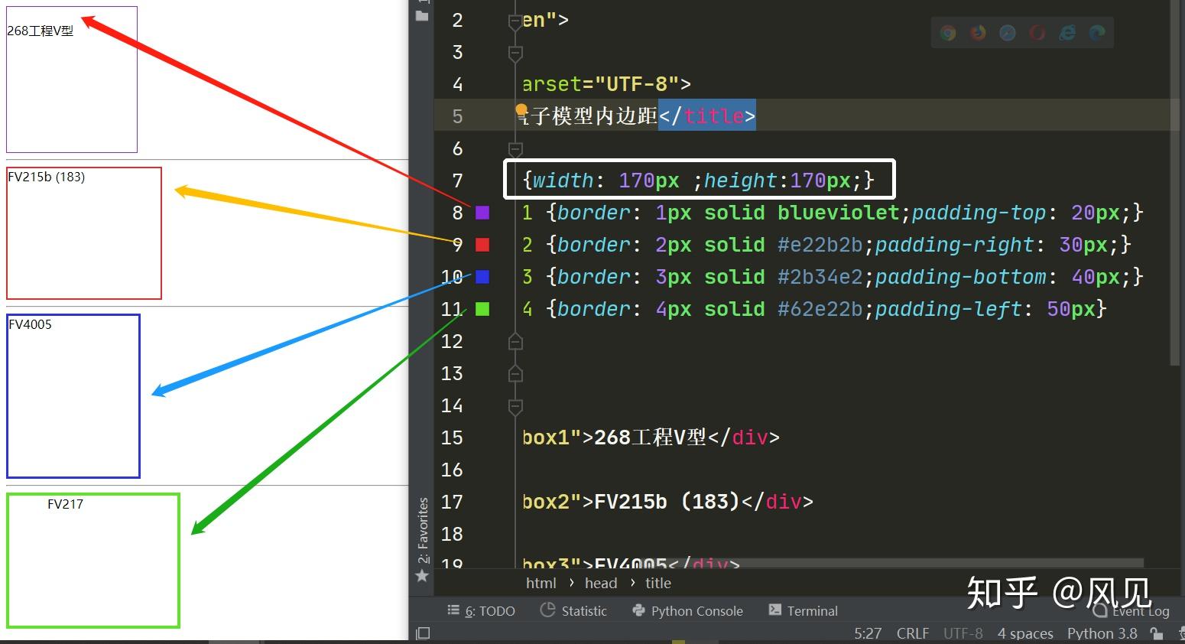The image size is (1185, 644).
Task: Click the FV215b (183) text on line 17
Action: (667, 502)
